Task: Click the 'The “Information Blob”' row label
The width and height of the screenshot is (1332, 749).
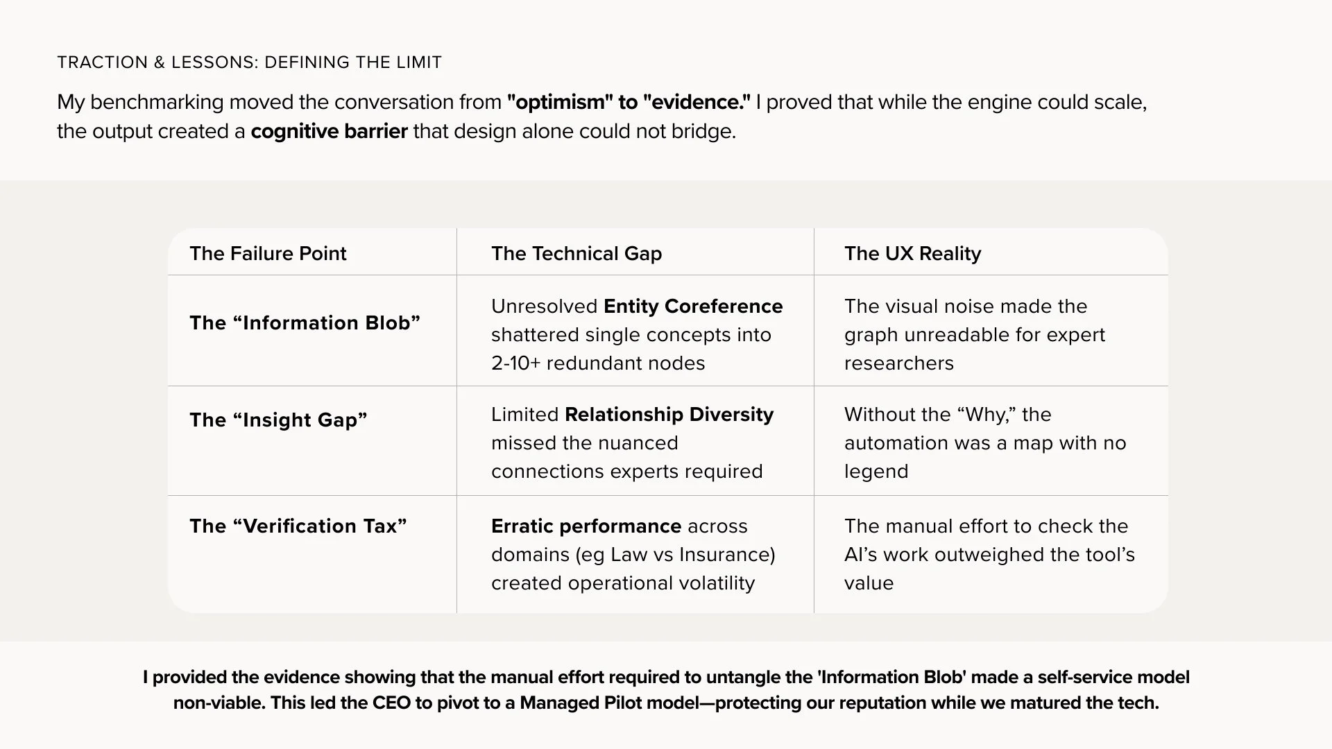Action: pos(305,322)
